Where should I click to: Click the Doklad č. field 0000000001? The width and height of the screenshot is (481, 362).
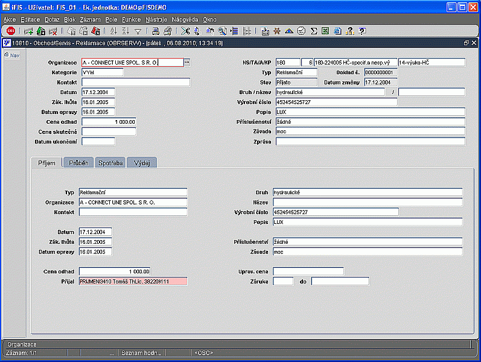[x=381, y=72]
